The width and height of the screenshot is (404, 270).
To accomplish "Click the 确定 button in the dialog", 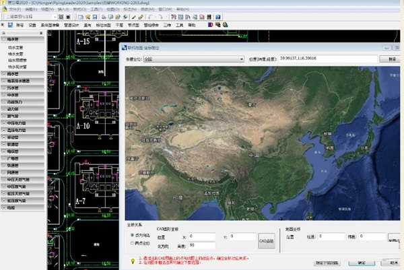I will point(361,263).
